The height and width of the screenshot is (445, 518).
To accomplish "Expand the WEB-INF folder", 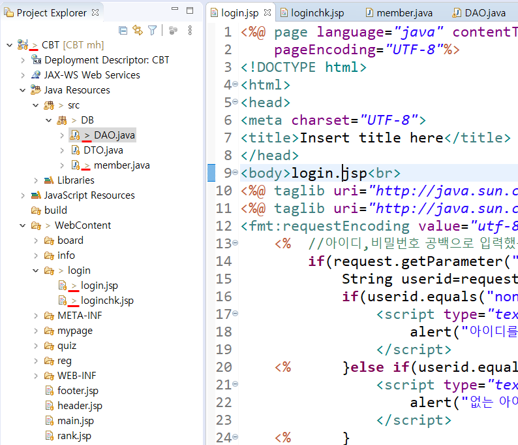I will point(36,376).
